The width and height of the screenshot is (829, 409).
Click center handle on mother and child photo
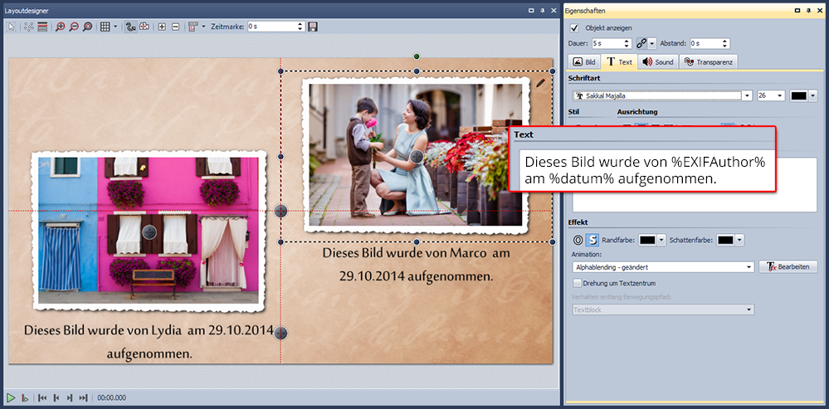(x=417, y=156)
